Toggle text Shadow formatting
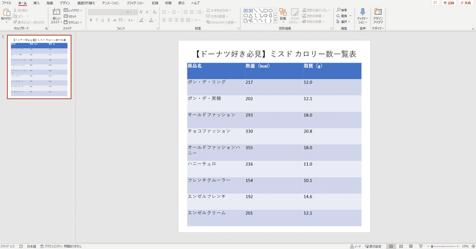The image size is (476, 249). coord(108,20)
